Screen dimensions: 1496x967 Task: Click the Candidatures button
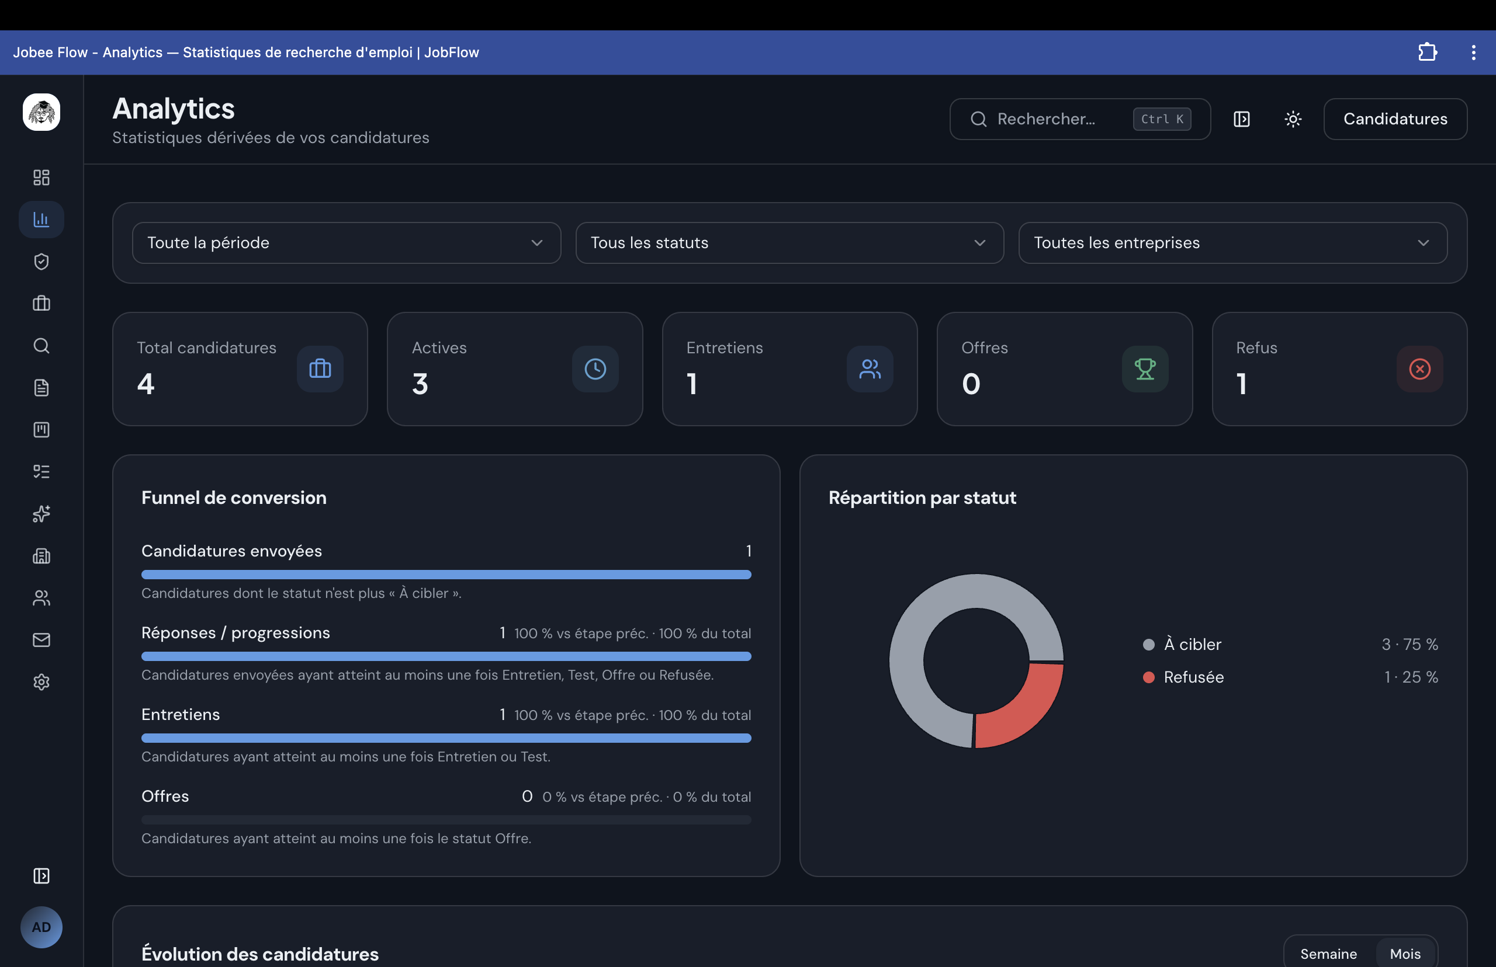tap(1395, 119)
